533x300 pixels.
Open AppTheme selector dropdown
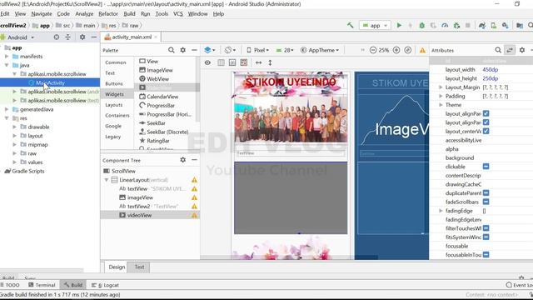click(320, 50)
